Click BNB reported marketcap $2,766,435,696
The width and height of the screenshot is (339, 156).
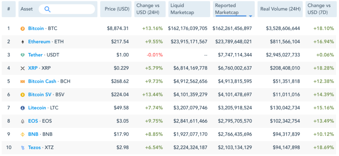coord(235,134)
